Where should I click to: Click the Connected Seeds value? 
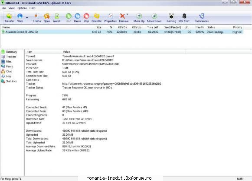click(75, 107)
